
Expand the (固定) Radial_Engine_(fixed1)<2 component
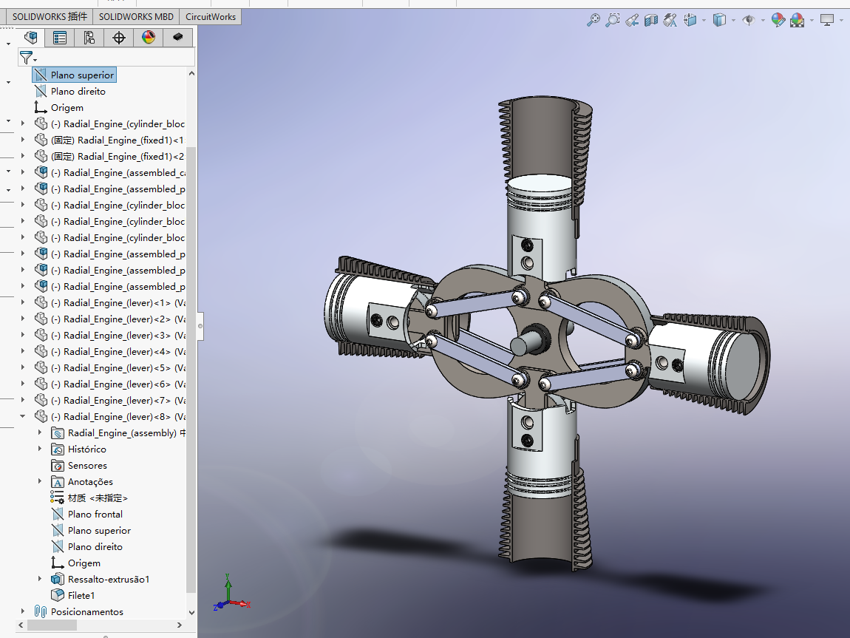coord(23,156)
